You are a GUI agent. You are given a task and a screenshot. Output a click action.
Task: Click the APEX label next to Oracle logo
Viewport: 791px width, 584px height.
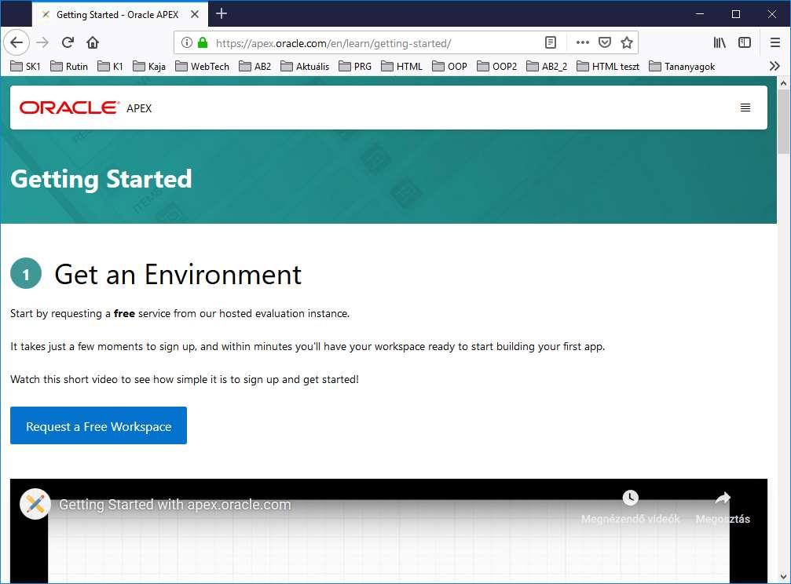click(x=139, y=108)
